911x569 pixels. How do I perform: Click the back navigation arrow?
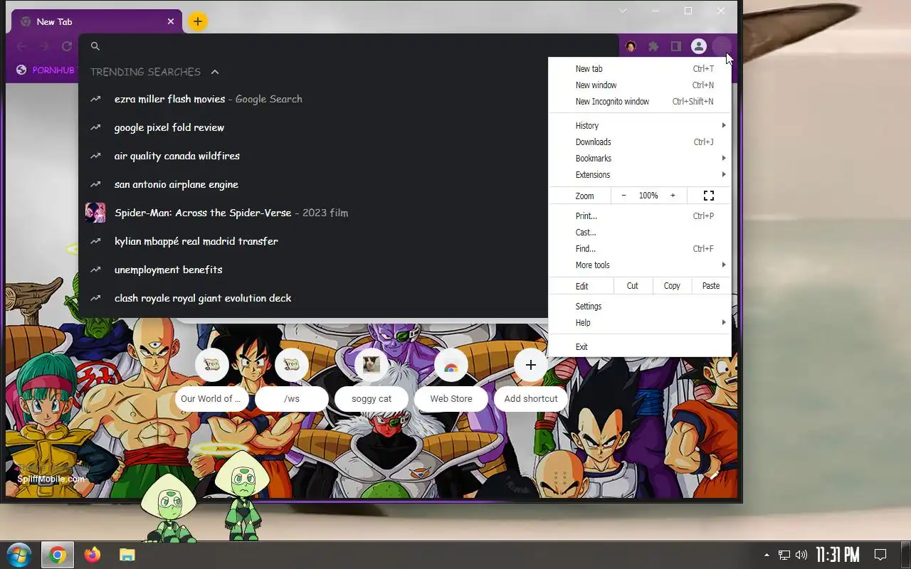click(21, 46)
